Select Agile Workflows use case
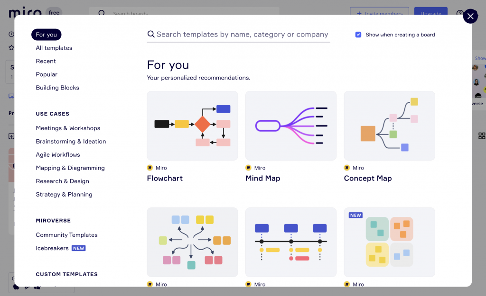486x296 pixels. click(57, 155)
